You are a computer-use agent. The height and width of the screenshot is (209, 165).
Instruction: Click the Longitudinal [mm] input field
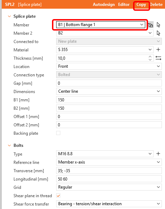point(109,179)
